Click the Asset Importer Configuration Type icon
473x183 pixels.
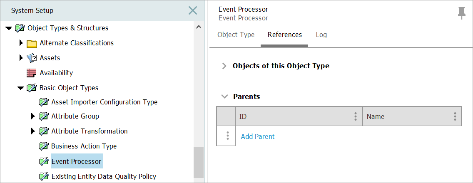(43, 102)
